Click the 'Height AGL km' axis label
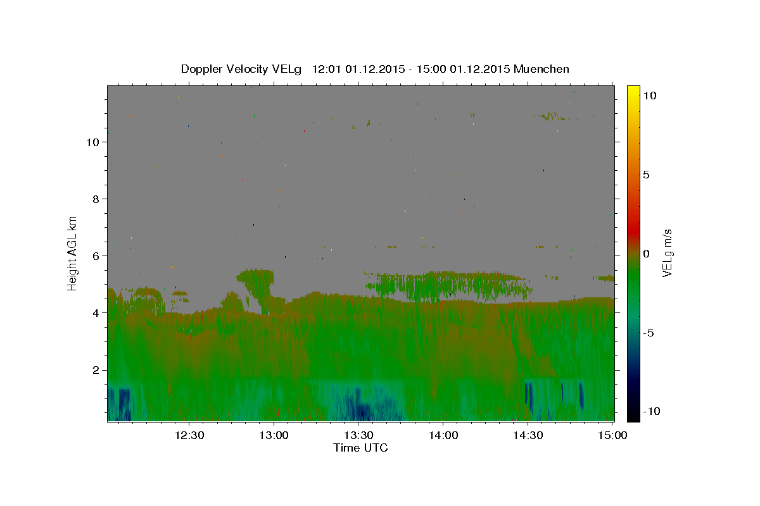Viewport: 760px width, 506px height. click(73, 253)
